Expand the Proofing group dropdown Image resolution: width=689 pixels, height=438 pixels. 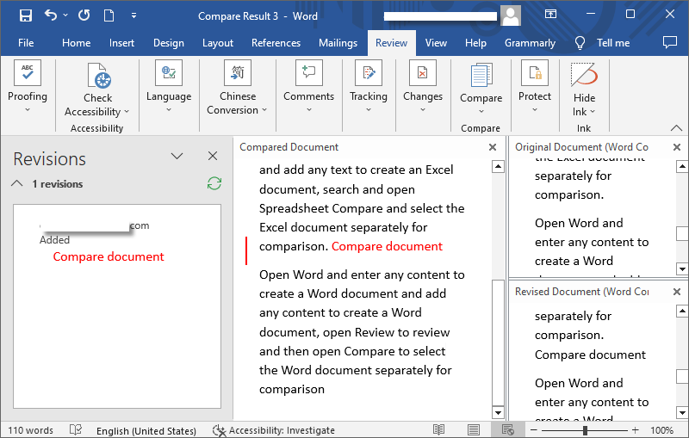(x=28, y=110)
